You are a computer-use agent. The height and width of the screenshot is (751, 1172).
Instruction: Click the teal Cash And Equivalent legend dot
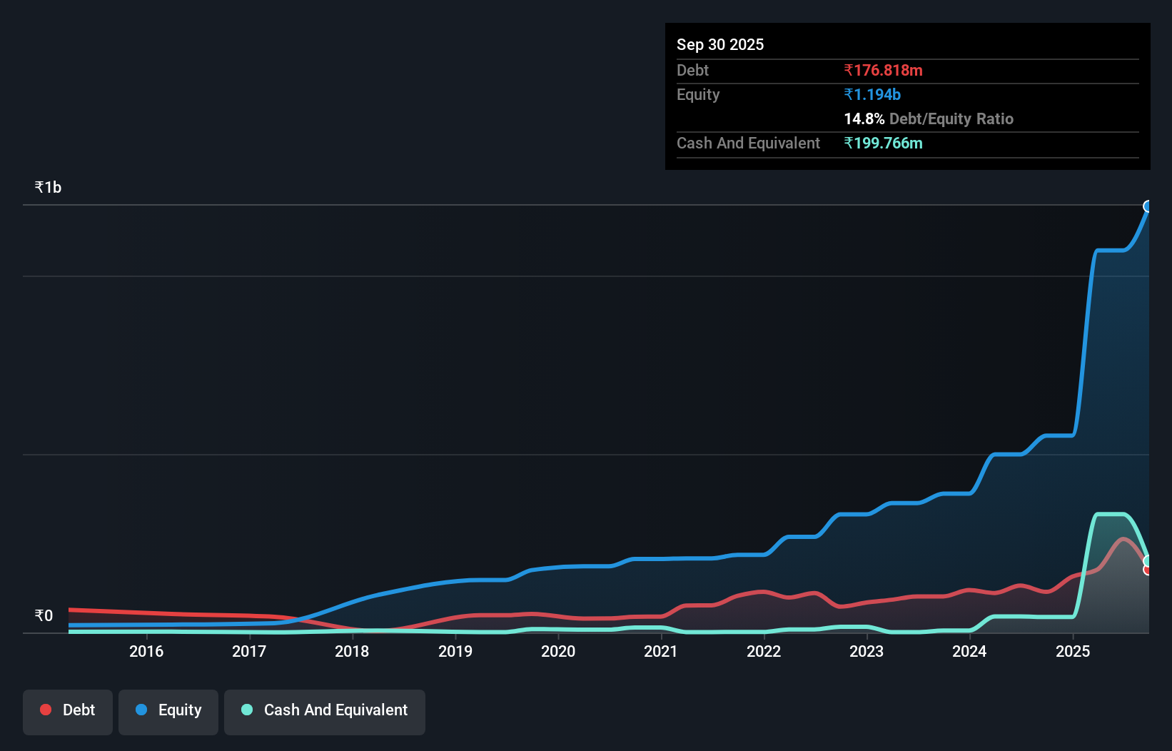pyautogui.click(x=247, y=710)
